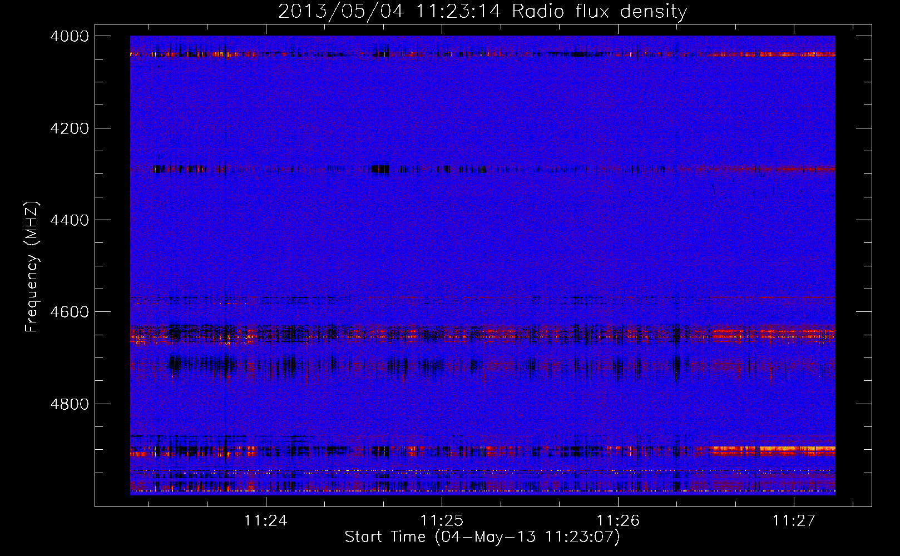900x556 pixels.
Task: Click the 11:24 time tick label
Action: 266,520
